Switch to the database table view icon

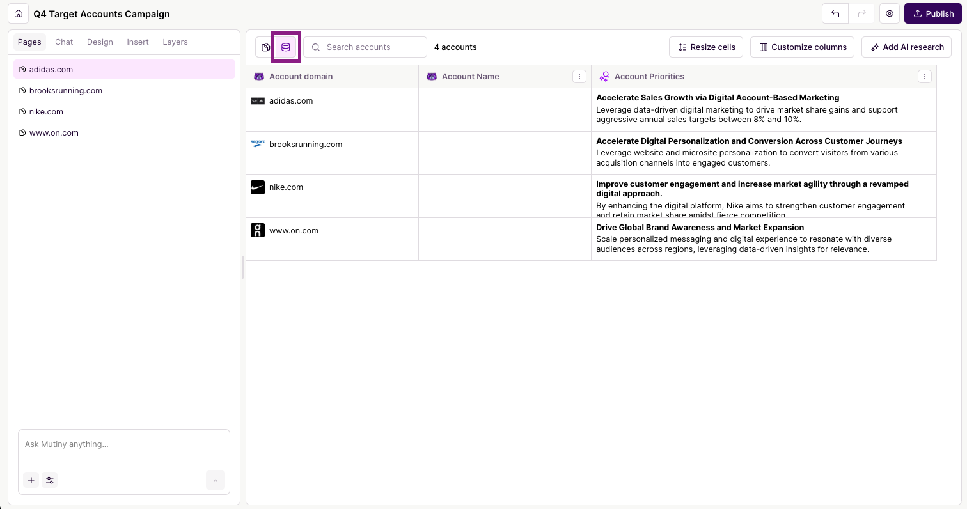286,47
